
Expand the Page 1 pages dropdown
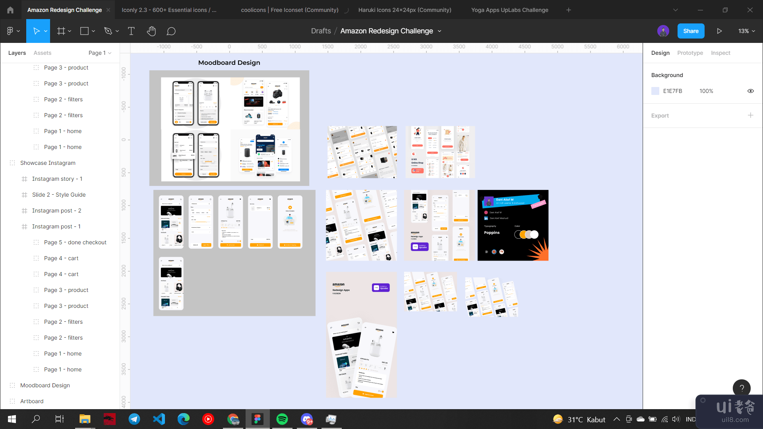pos(100,53)
